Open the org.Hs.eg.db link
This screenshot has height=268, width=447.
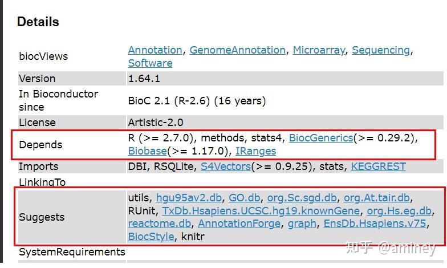(399, 211)
